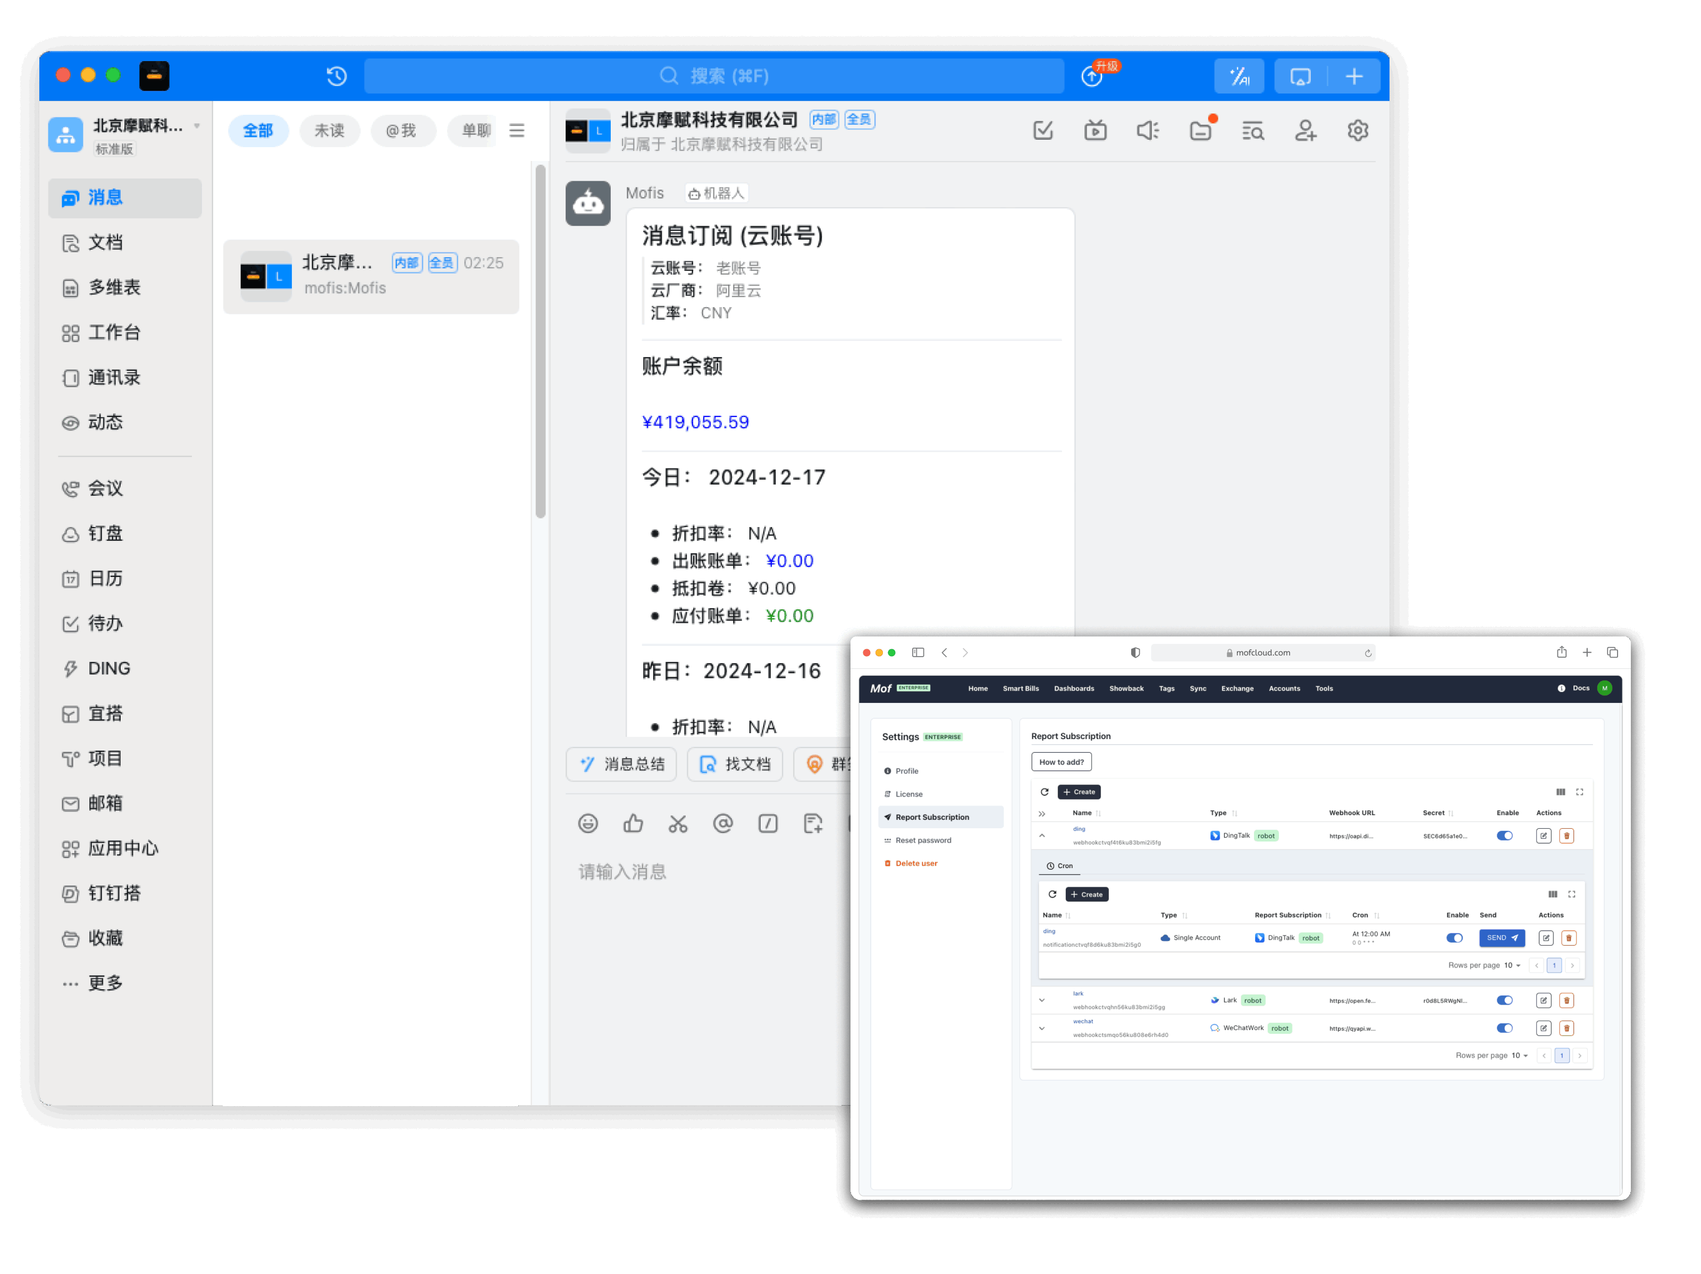Open Smart Bills in Mof navigation
Image resolution: width=1701 pixels, height=1274 pixels.
[x=1021, y=689]
